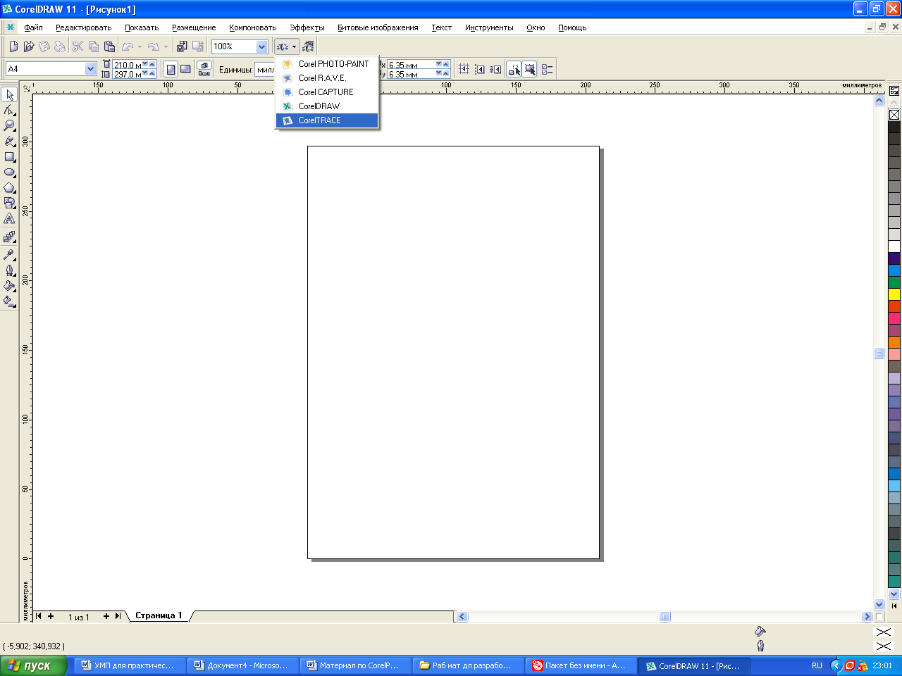Toggle Snap to Objects button

495,69
